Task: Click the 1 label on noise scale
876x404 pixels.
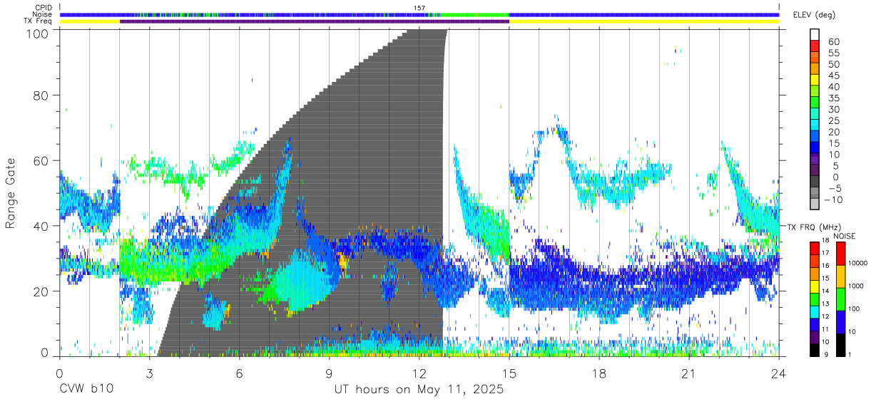Action: (850, 354)
